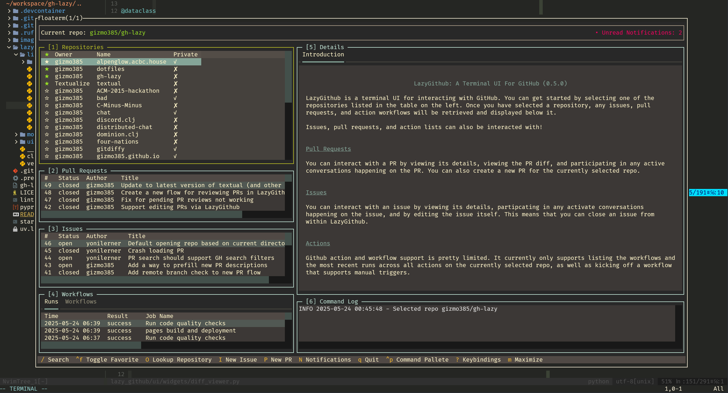The height and width of the screenshot is (393, 728).
Task: Switch to the Workflows tab in panel 4
Action: point(81,301)
